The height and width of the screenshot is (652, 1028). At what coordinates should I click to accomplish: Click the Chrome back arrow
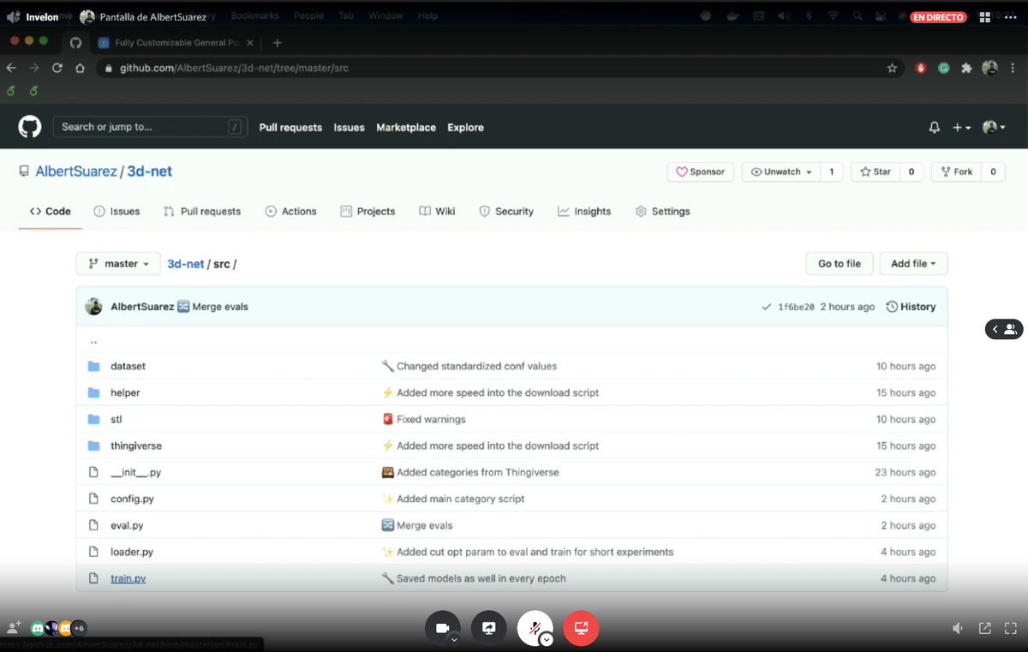[11, 68]
